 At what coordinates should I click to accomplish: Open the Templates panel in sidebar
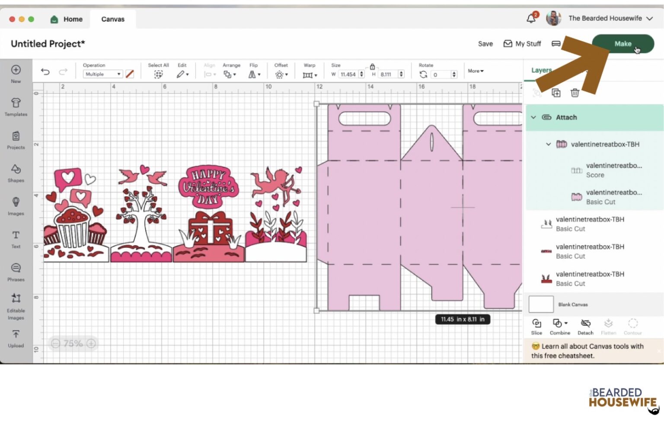tap(16, 106)
